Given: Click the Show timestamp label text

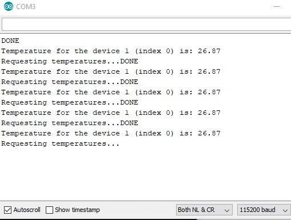Looking at the screenshot, I should (x=77, y=210).
